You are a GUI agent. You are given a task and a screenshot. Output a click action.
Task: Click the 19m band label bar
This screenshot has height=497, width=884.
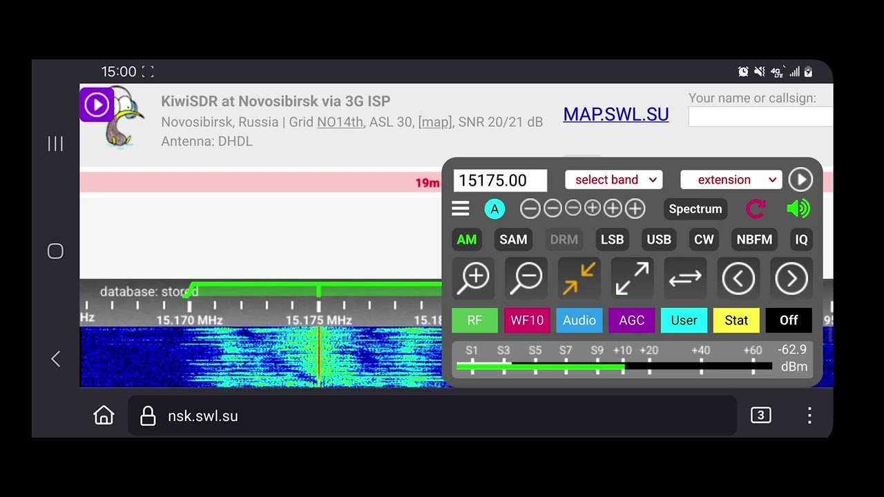[456, 182]
